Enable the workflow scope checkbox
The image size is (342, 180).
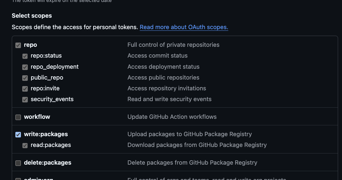18,117
